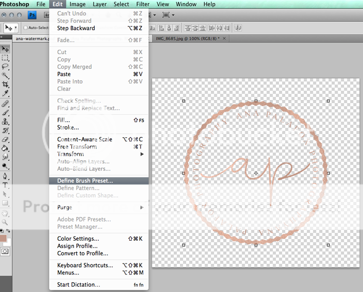Screen dimensions: 363x292
Task: Click Distribute Vertical Centers icon
Action: pos(195,28)
